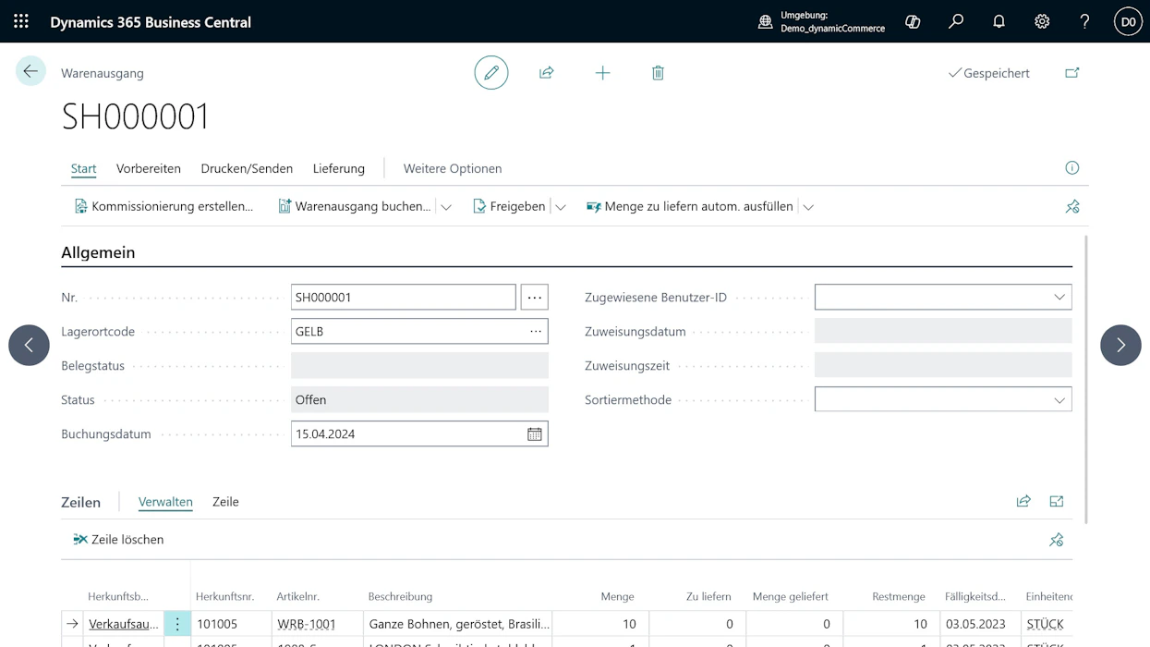Open Lagerortcode lookup ellipsis
Viewport: 1150px width, 647px height.
[x=536, y=331]
